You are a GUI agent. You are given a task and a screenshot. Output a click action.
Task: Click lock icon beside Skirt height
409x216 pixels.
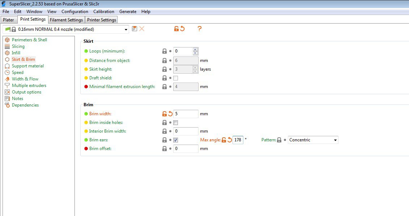pyautogui.click(x=164, y=69)
